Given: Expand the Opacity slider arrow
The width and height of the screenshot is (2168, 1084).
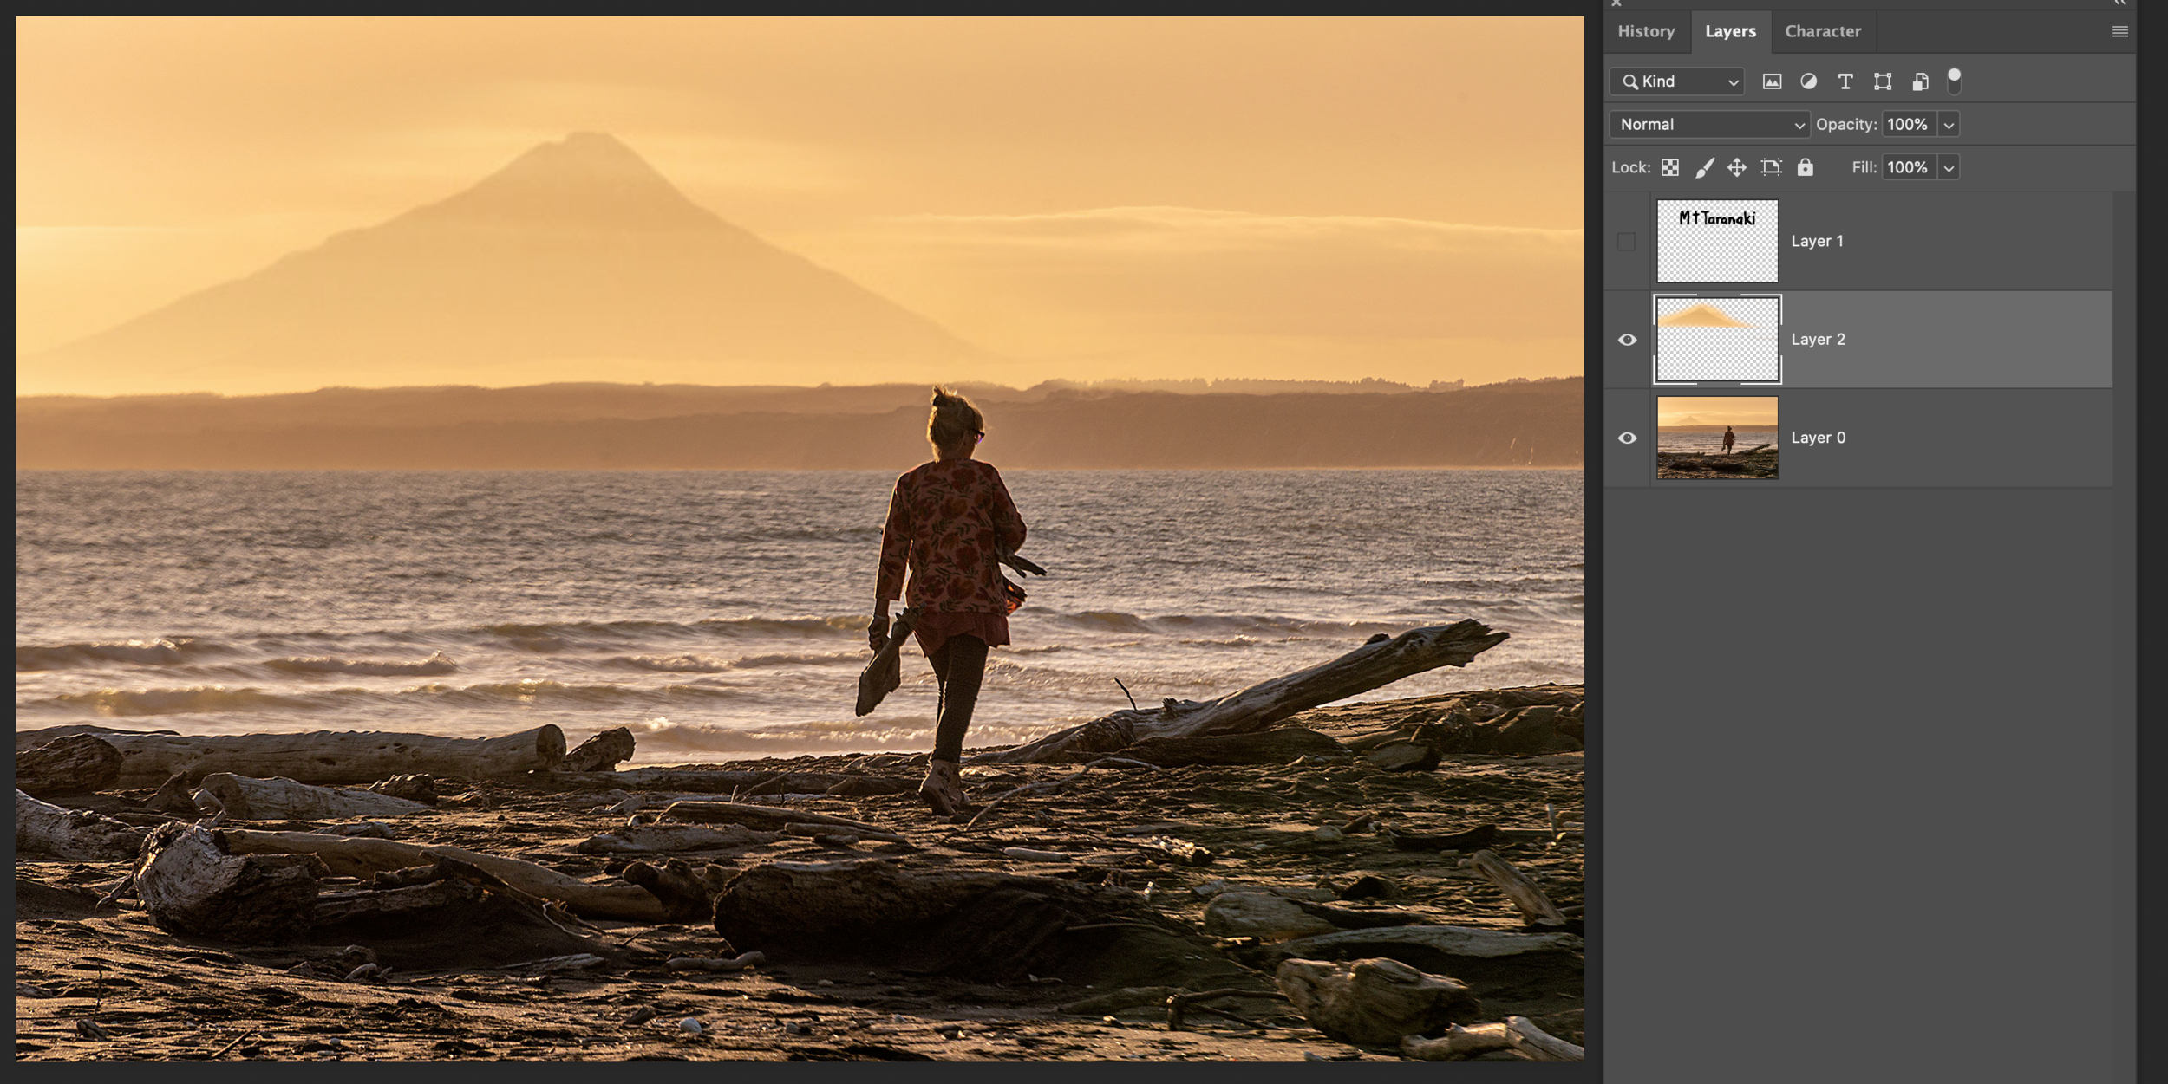Looking at the screenshot, I should (x=1949, y=125).
